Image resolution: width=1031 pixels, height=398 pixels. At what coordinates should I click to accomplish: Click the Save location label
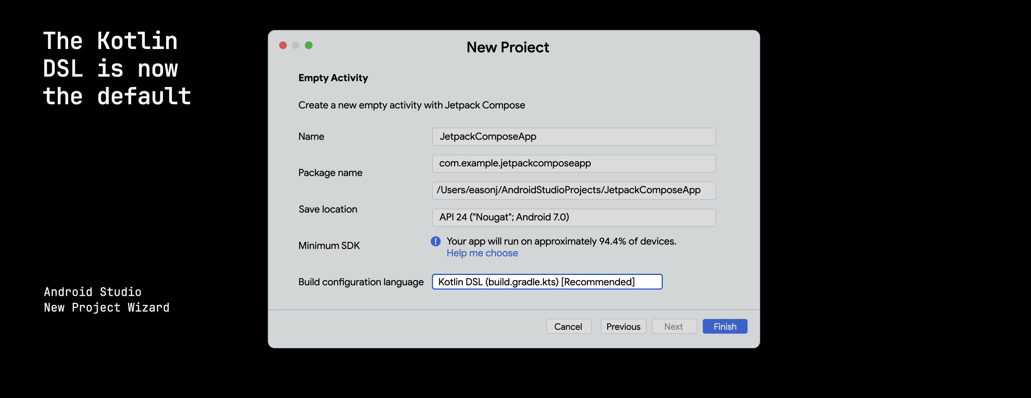point(327,209)
